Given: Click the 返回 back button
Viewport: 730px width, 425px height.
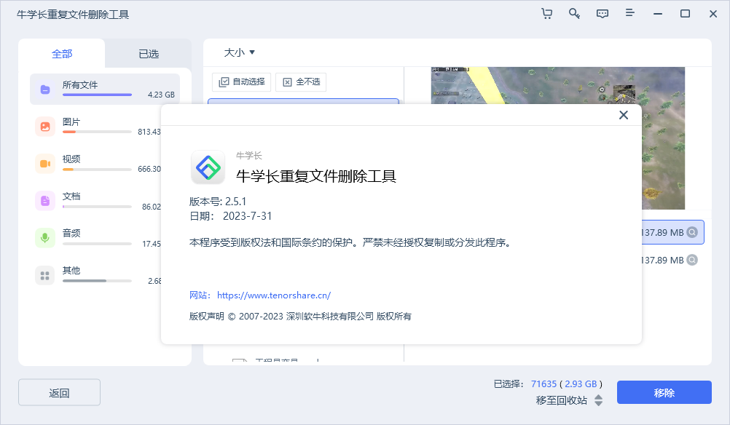Looking at the screenshot, I should coord(59,392).
